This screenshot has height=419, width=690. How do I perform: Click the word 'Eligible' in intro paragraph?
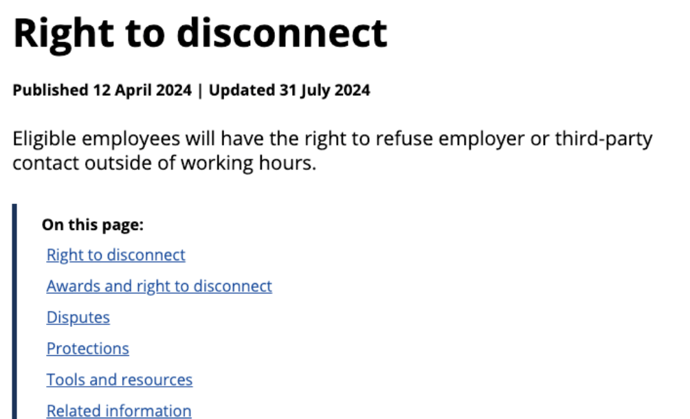tap(45, 139)
